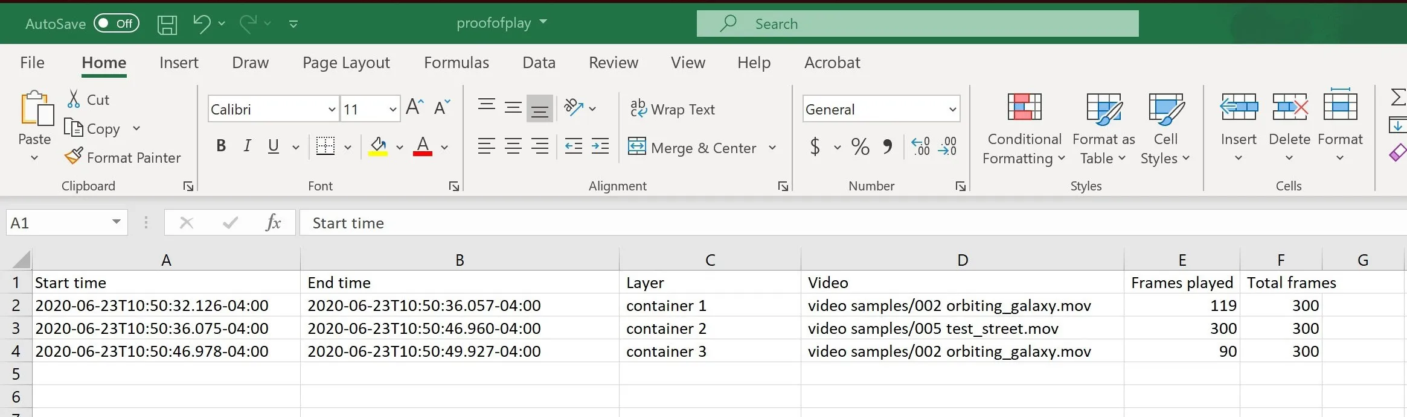Increase font size with larger A
The width and height of the screenshot is (1407, 417).
[x=415, y=107]
